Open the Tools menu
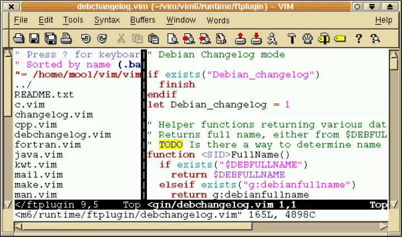Viewport: 402px width, 237px height. click(73, 20)
